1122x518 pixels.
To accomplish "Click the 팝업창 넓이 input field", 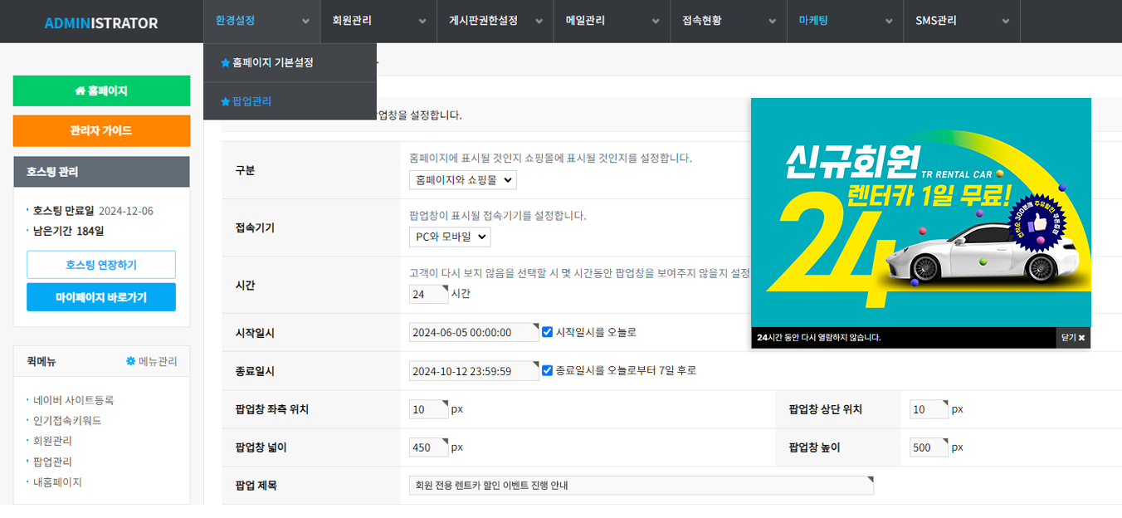I will click(x=428, y=447).
